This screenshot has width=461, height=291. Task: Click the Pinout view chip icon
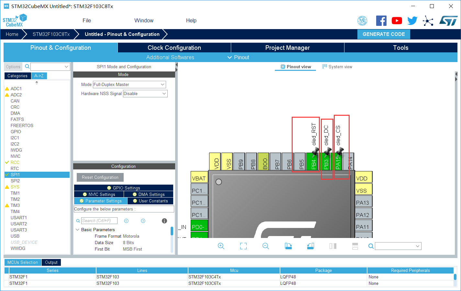pyautogui.click(x=283, y=67)
